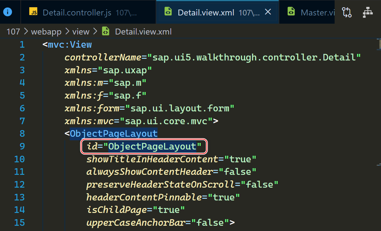This screenshot has width=381, height=231.
Task: Click the blue info icon tab
Action: [8, 12]
